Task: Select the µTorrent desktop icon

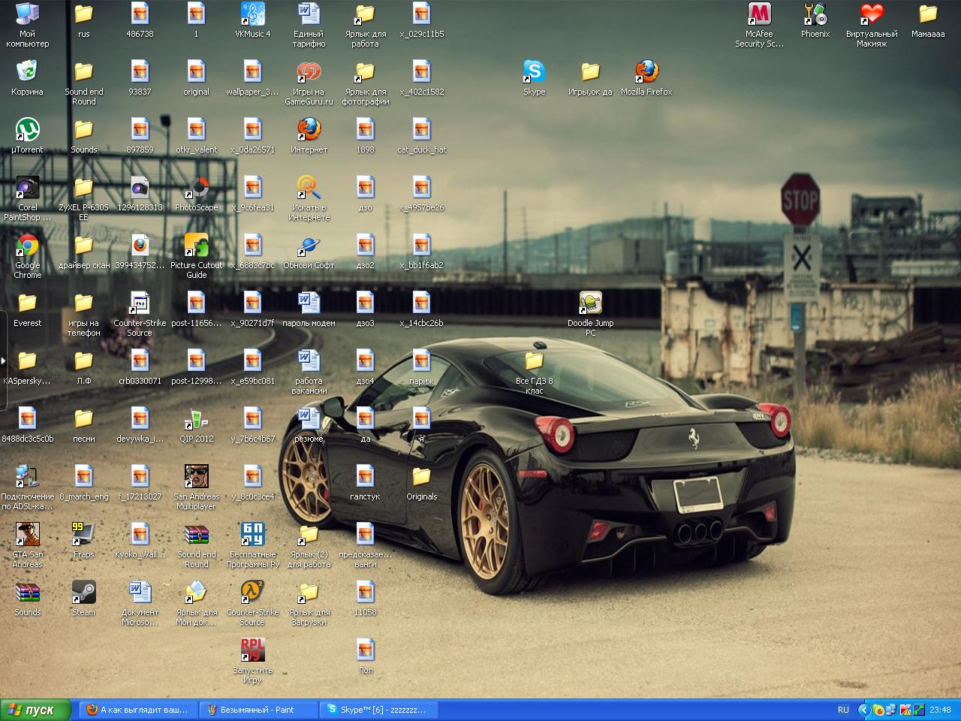Action: click(28, 130)
